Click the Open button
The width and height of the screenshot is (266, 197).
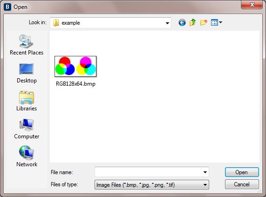[x=242, y=172]
